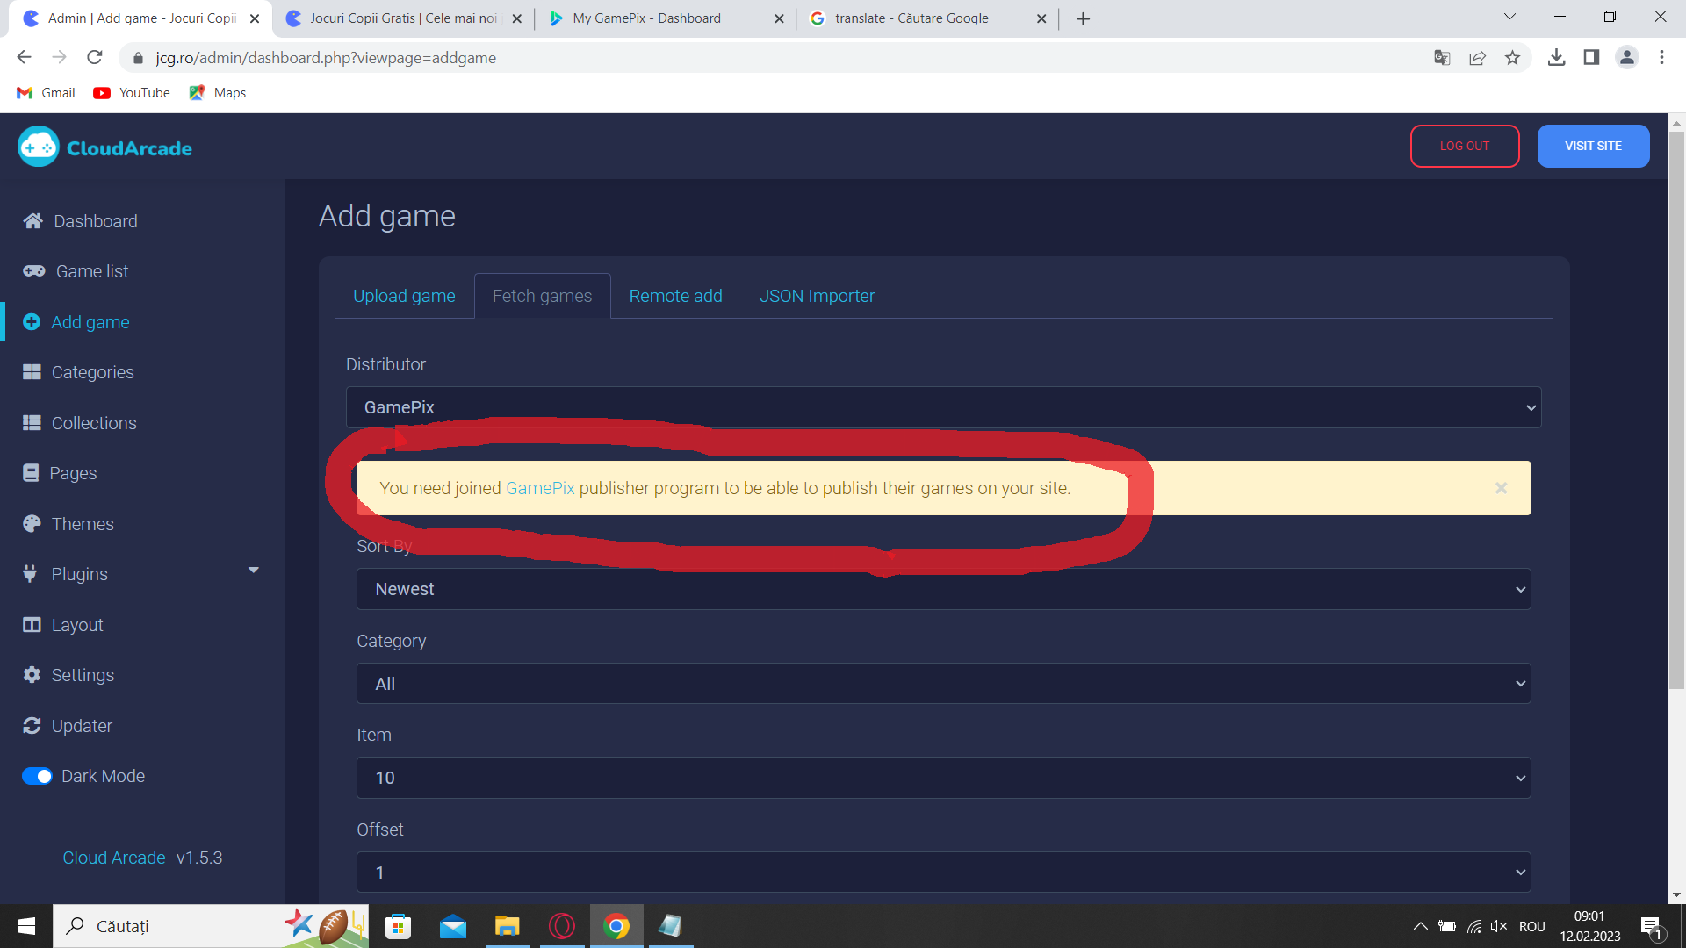The height and width of the screenshot is (948, 1686).
Task: Open Microsoft Store from taskbar
Action: (398, 926)
